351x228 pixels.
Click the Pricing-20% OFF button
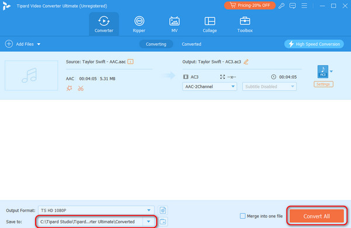250,5
